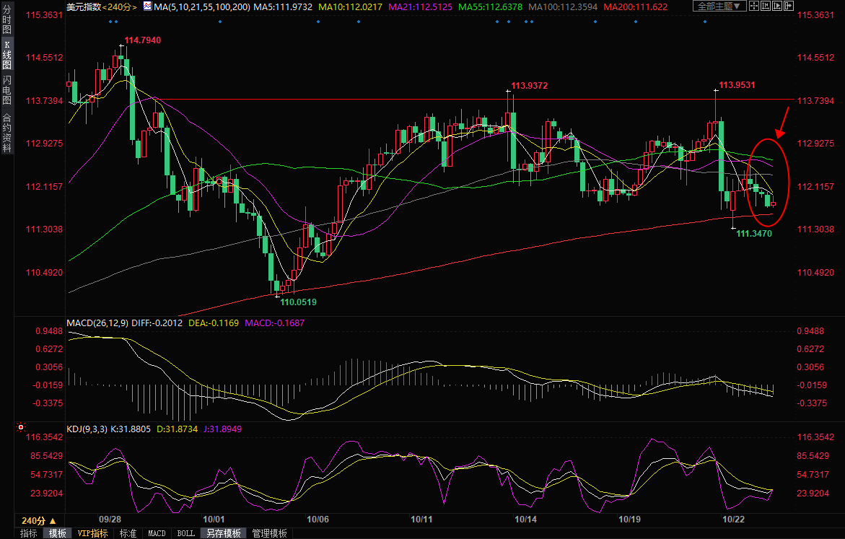Click the MA indicator chart icon
The height and width of the screenshot is (539, 845).
[x=147, y=6]
